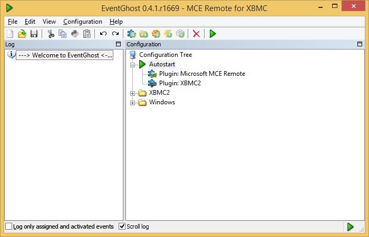This screenshot has height=237, width=369.
Task: Click the Paste clipboard icon
Action: tap(87, 34)
